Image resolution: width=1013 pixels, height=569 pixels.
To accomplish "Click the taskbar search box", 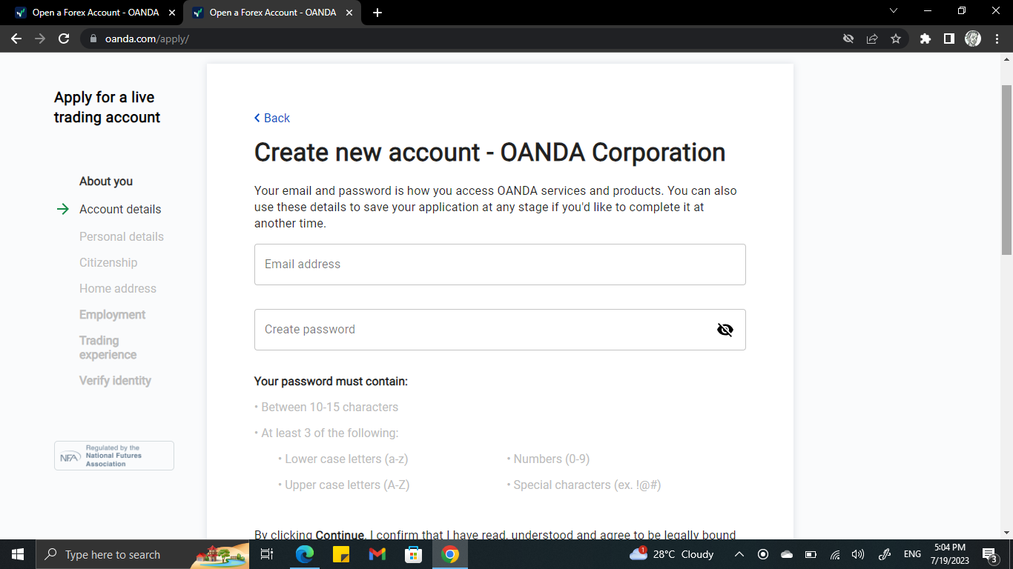I will point(143,554).
